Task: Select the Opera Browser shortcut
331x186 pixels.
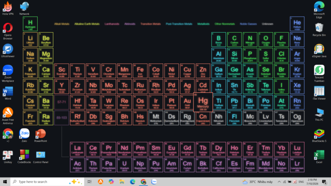Action: (8, 31)
